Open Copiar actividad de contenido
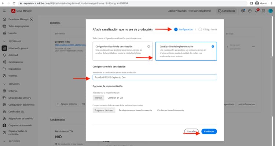 18,132
